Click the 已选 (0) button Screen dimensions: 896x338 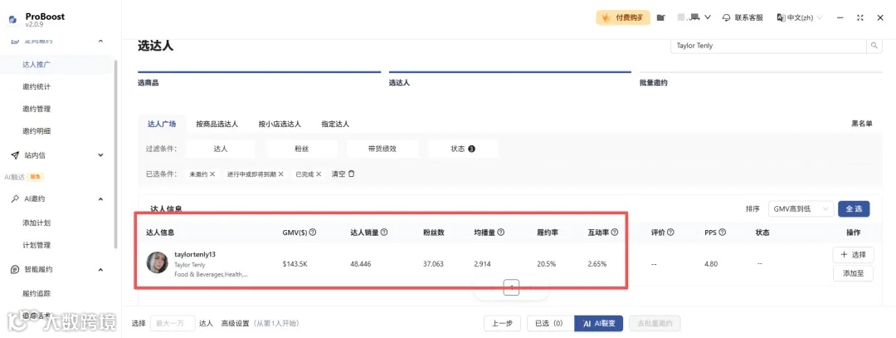pos(548,323)
